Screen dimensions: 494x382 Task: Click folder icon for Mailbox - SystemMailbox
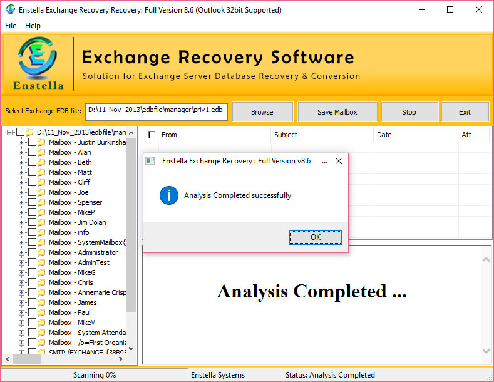(x=41, y=242)
